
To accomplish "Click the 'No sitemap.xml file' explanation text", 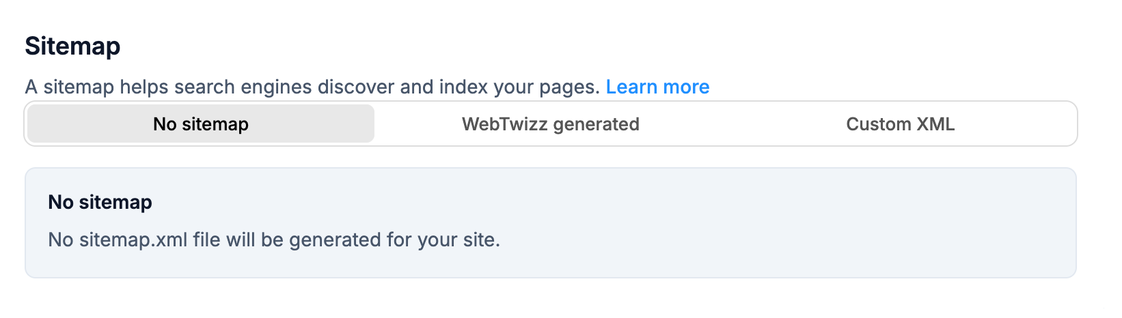I will tap(274, 240).
